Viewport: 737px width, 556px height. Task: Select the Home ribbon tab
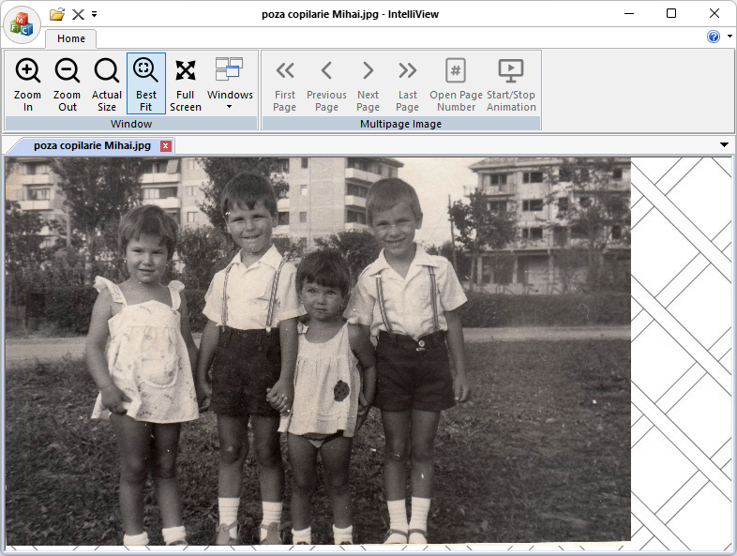point(71,38)
